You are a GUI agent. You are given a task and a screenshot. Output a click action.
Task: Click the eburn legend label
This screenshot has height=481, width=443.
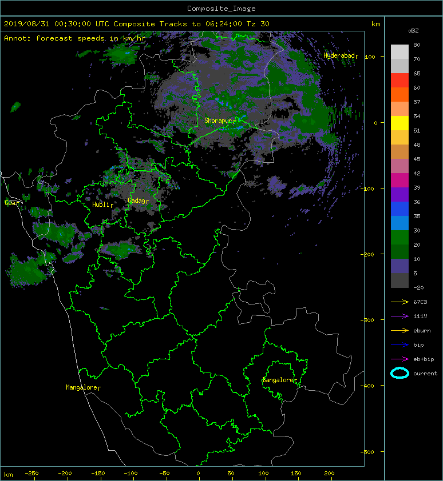click(x=422, y=331)
